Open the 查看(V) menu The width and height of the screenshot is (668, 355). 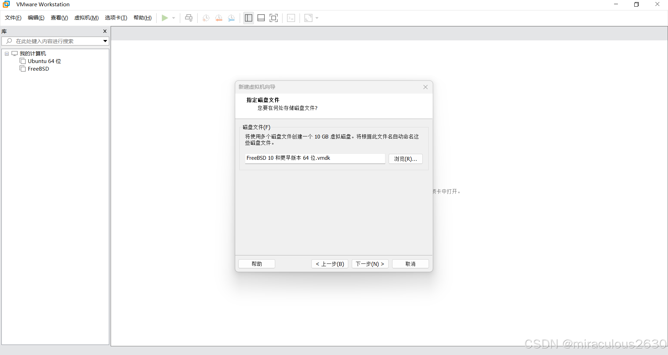click(x=59, y=18)
